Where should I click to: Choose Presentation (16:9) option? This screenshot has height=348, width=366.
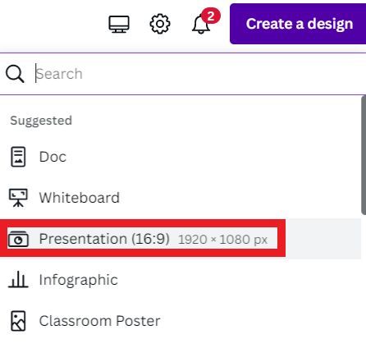[x=181, y=239]
